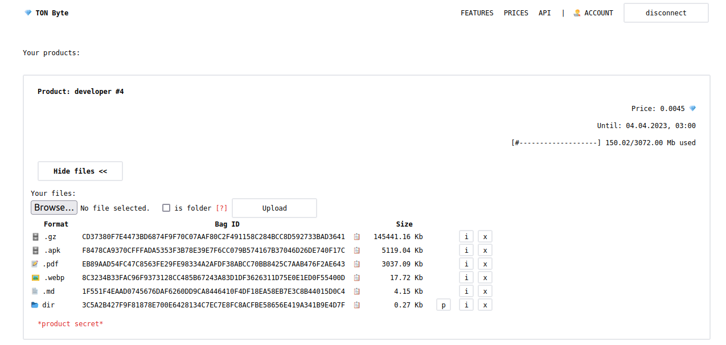
Task: Open the ACCOUNT page
Action: point(593,13)
